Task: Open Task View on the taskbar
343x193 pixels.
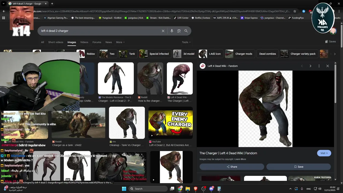Action: coord(172,189)
